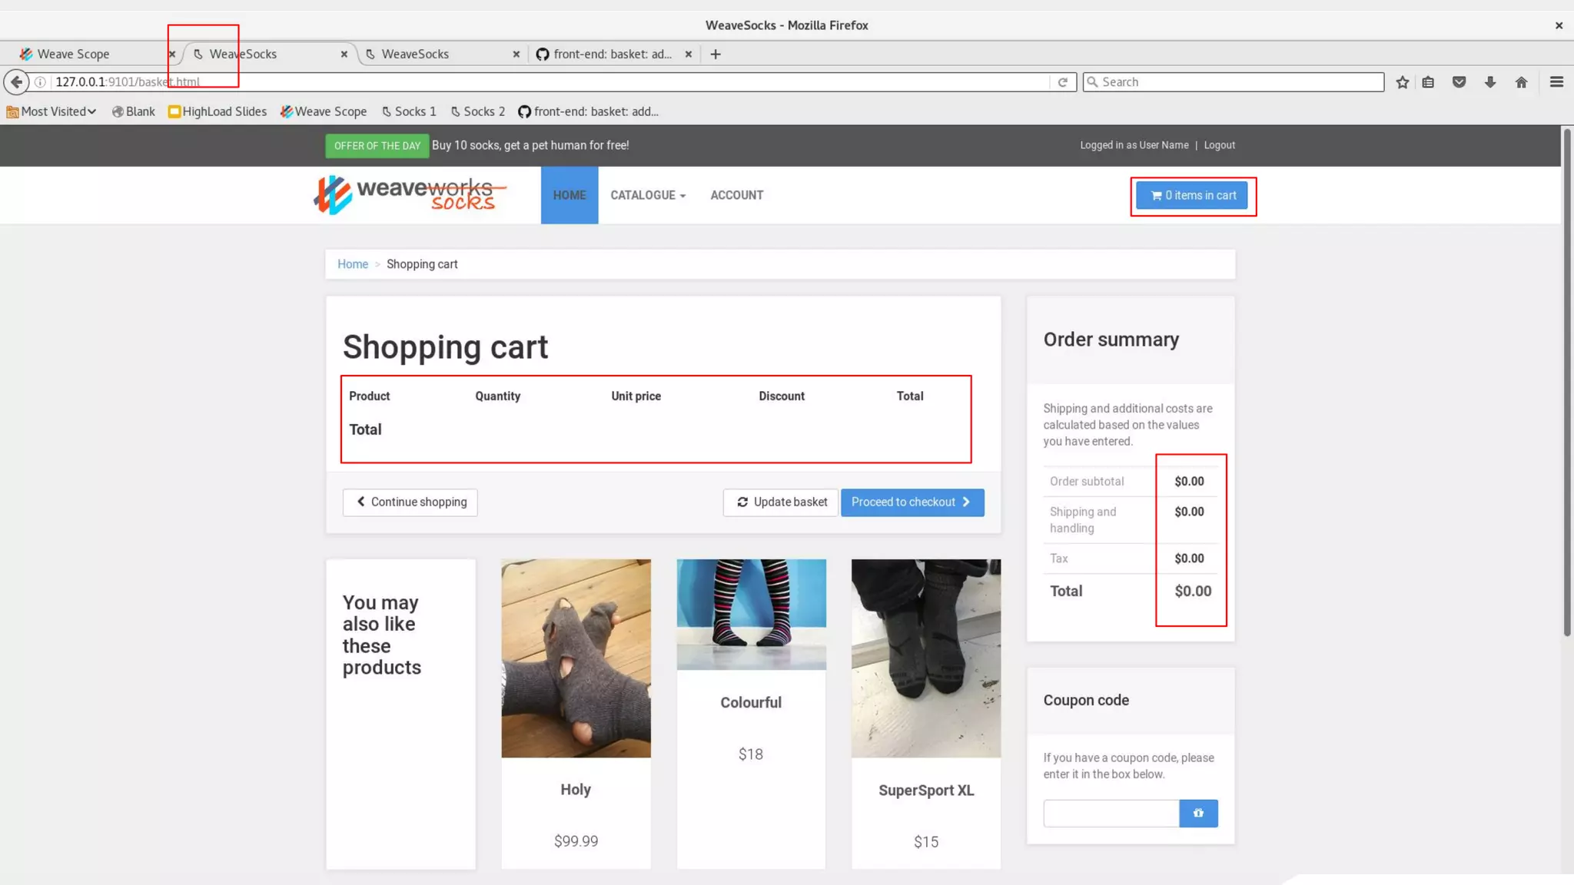Click into the coupon code field
1574x885 pixels.
pyautogui.click(x=1111, y=813)
